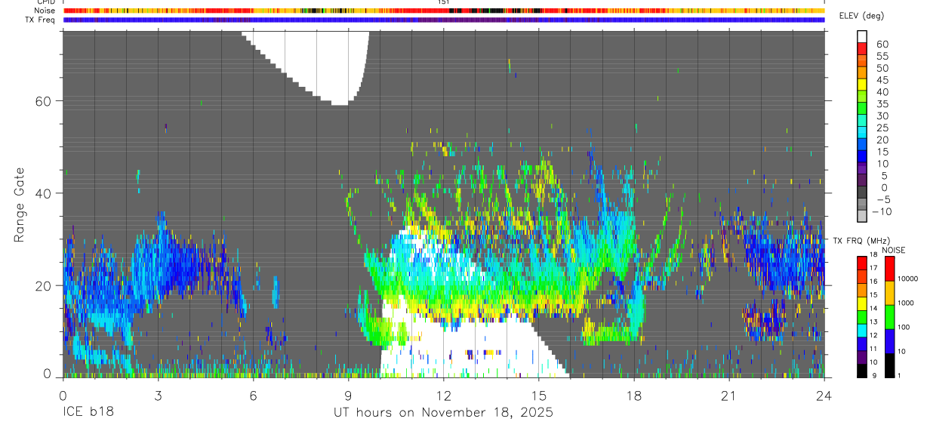Pick the black swatch in the TX FRQ legend
Screen dimensions: 927x428
point(862,370)
